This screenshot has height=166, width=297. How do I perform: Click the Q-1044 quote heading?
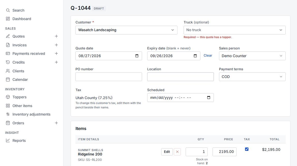point(81,8)
